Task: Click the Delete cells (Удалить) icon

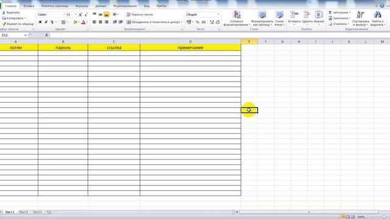Action: point(307,15)
